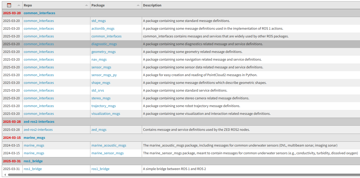The image size is (360, 178).
Task: Click the horizontal scrollbar thumb
Action: [184, 175]
